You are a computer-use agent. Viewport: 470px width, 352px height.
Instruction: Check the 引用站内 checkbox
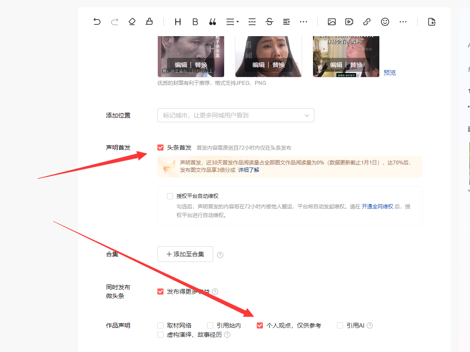click(x=210, y=325)
